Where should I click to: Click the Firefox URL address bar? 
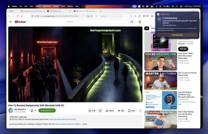(62, 16)
